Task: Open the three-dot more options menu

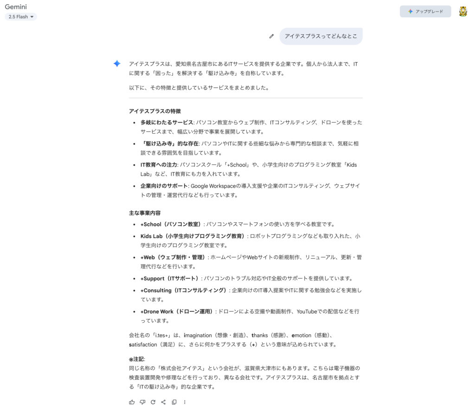Action: point(185,402)
